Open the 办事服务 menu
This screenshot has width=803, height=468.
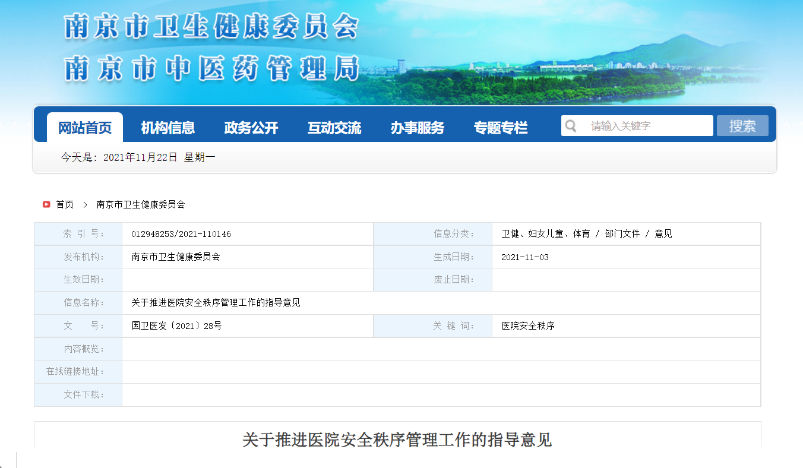tap(418, 128)
